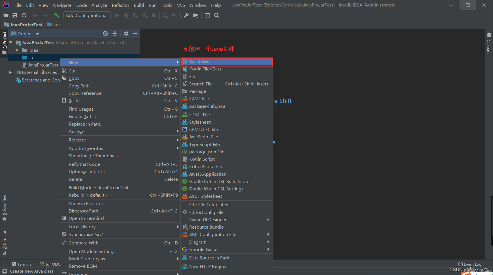Click the Gradle Kotlin DSL Build Script icon
This screenshot has height=275, width=493.
(185, 181)
